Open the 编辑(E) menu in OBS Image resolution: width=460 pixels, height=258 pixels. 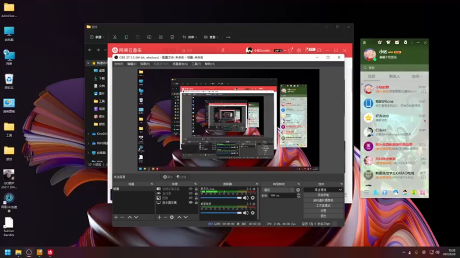tap(132, 64)
